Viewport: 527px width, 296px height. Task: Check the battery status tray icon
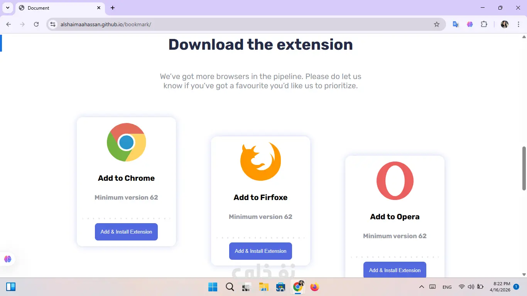tap(480, 287)
